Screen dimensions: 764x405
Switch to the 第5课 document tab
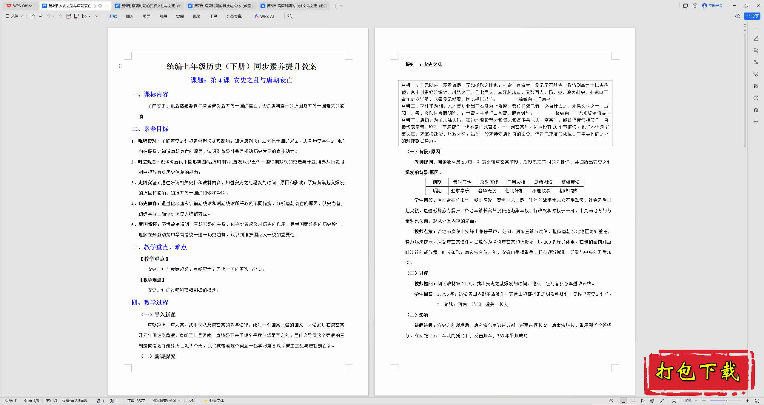[148, 6]
